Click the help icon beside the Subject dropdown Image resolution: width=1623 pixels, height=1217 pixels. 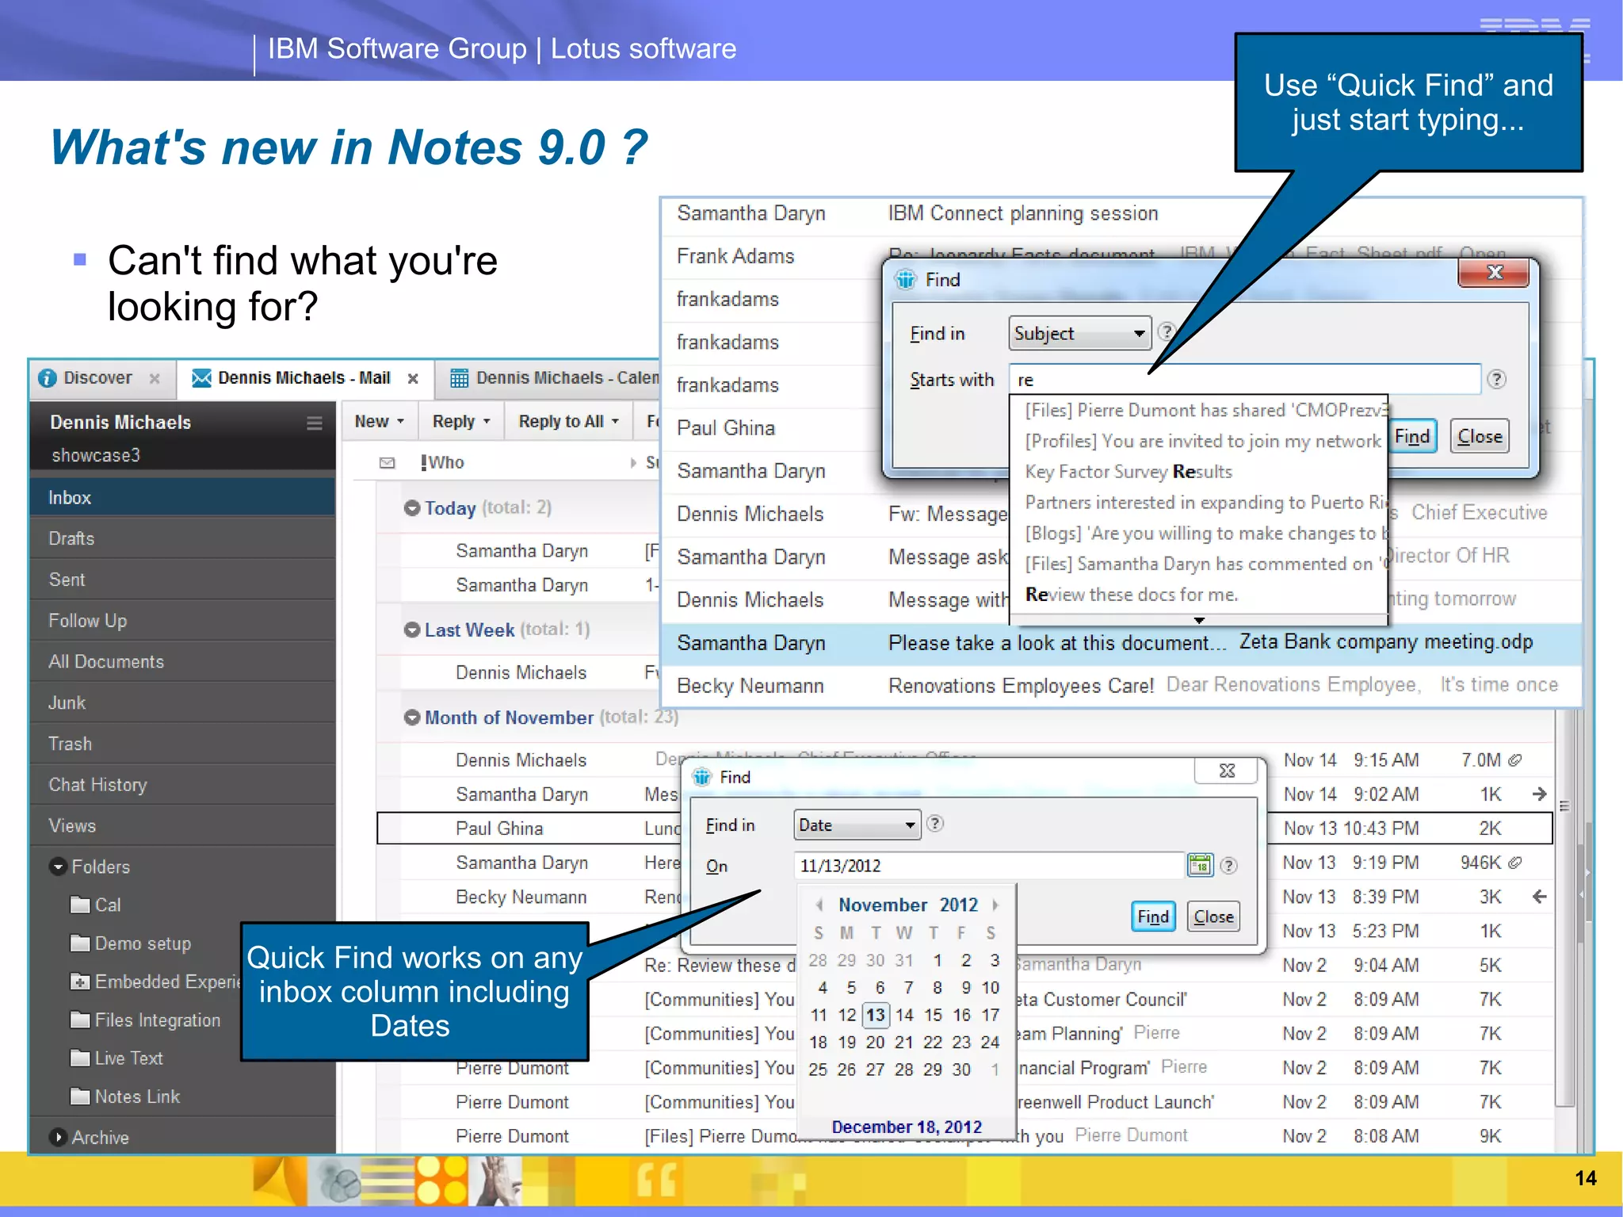click(x=1165, y=331)
